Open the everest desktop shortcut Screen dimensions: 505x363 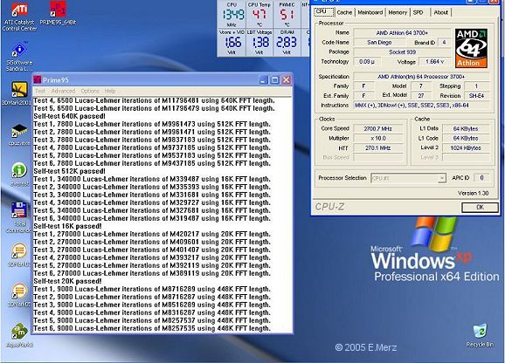pyautogui.click(x=19, y=175)
